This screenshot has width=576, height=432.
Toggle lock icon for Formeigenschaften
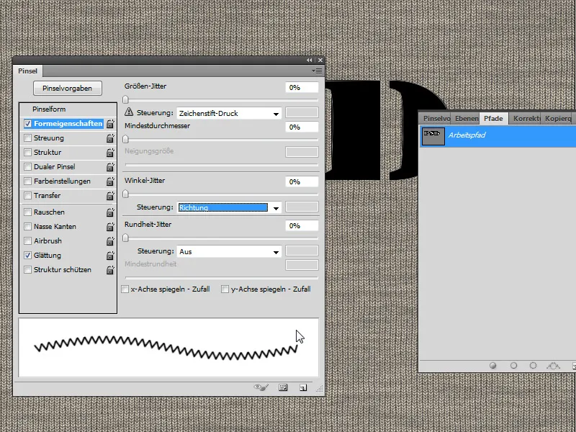pos(110,124)
